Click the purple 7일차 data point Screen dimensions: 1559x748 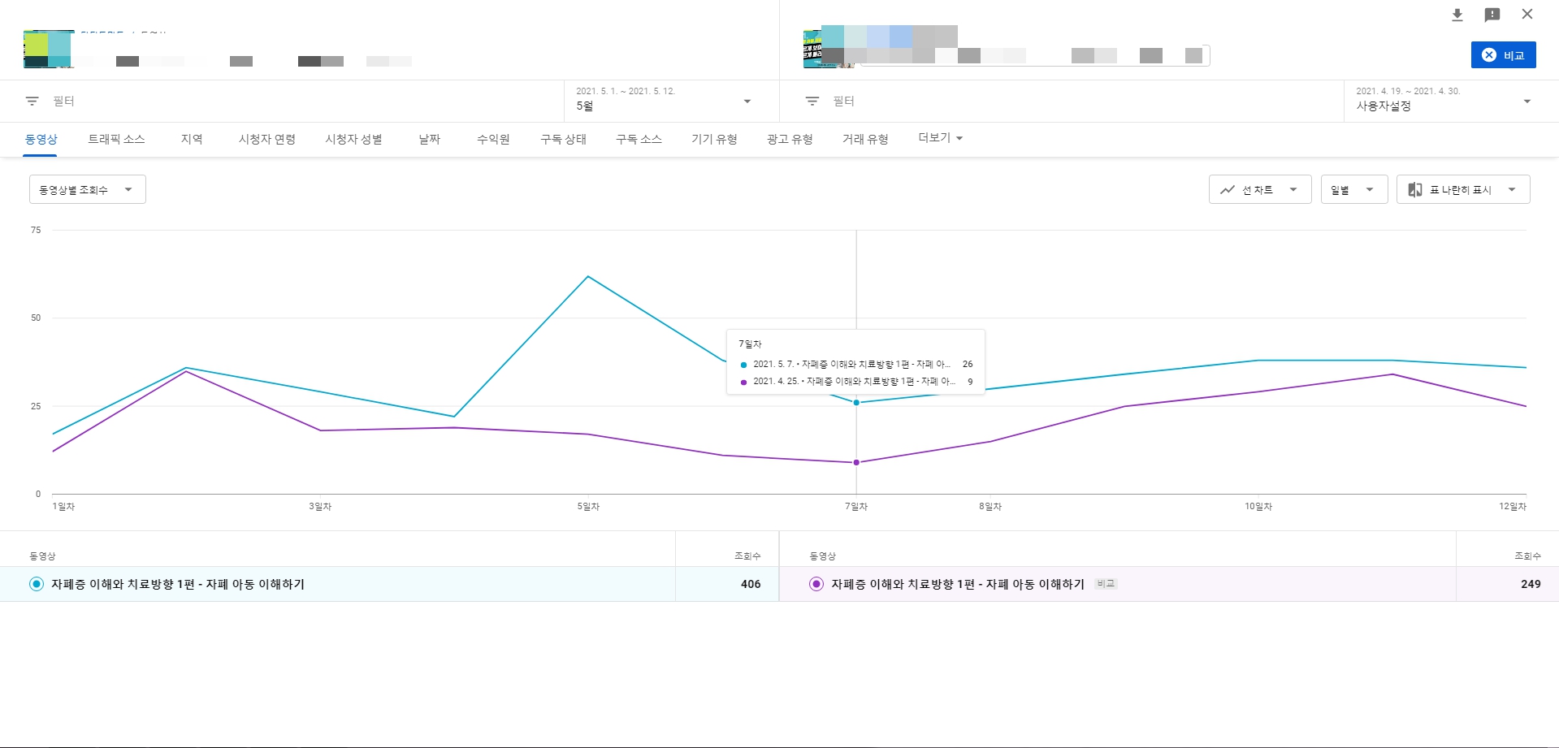pyautogui.click(x=856, y=463)
